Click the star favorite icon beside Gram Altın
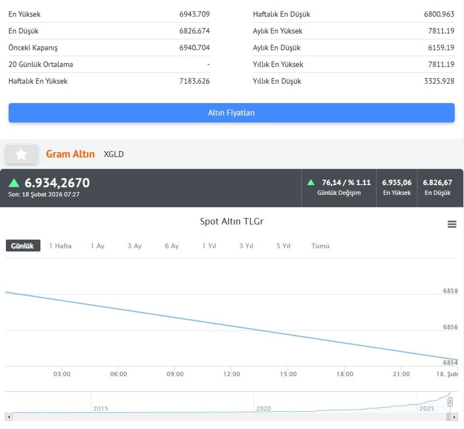This screenshot has width=464, height=429. (x=21, y=154)
